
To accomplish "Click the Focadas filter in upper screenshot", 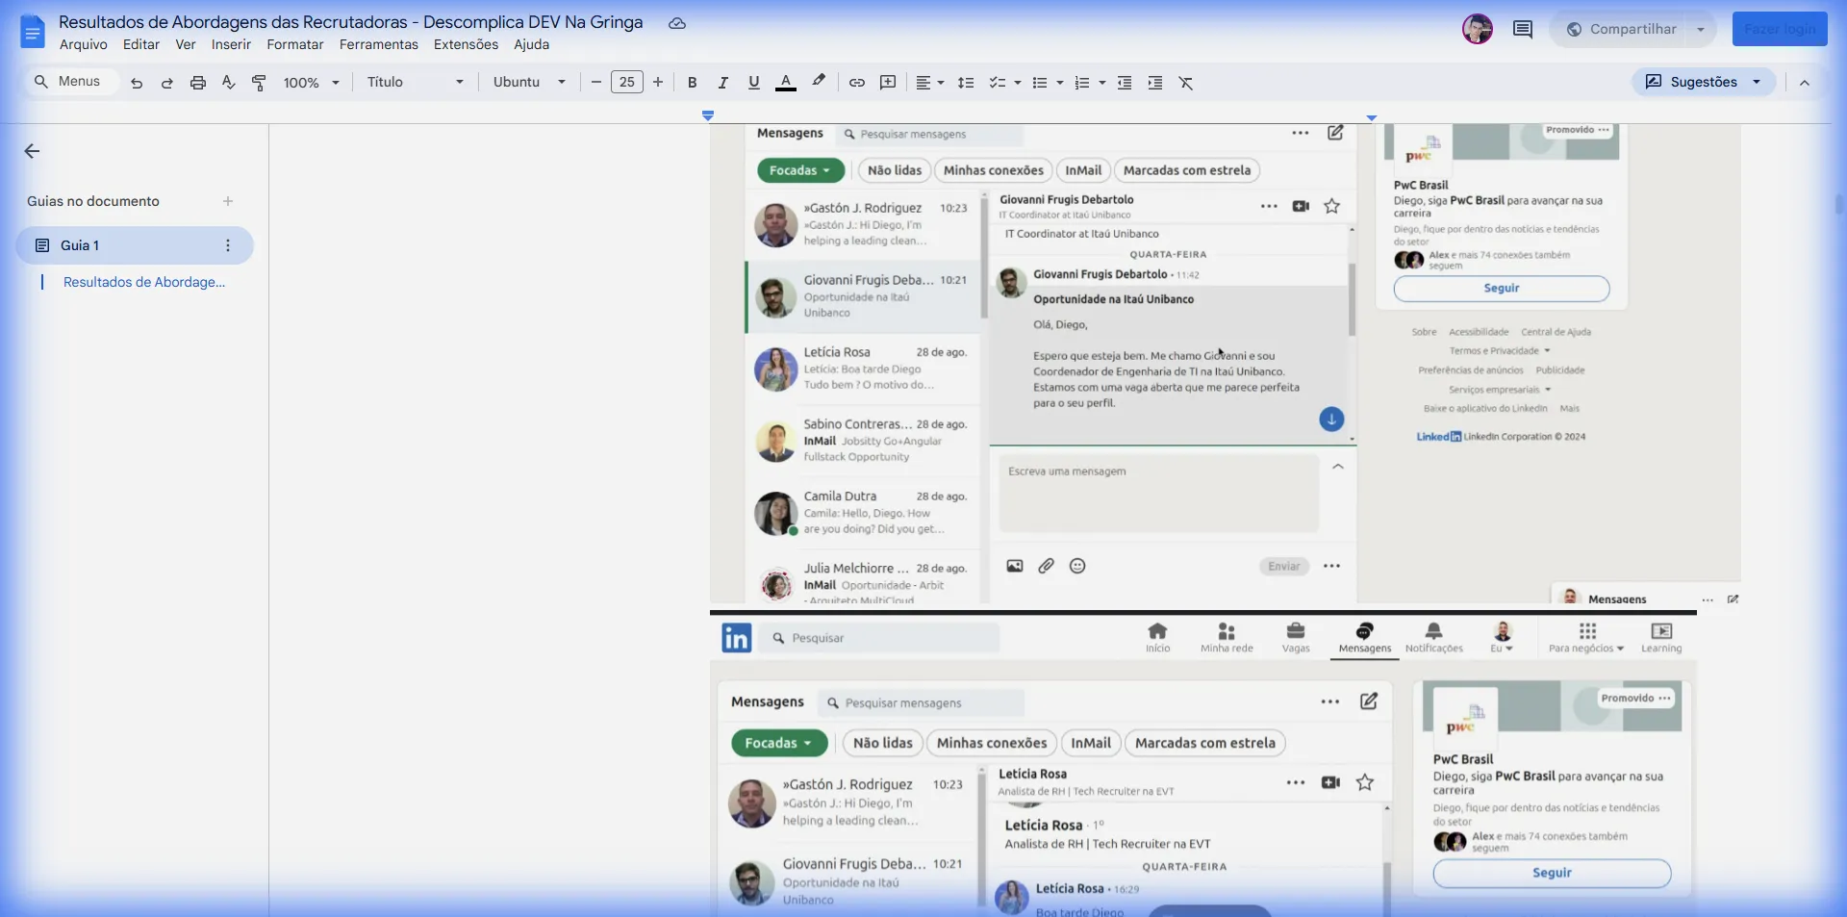I will (x=800, y=170).
